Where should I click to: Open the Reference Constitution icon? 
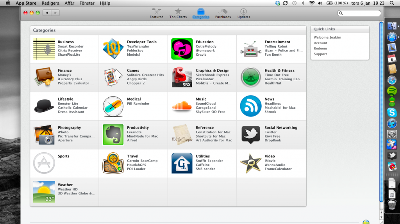click(182, 135)
